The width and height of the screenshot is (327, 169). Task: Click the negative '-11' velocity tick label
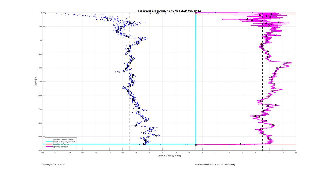point(123,153)
